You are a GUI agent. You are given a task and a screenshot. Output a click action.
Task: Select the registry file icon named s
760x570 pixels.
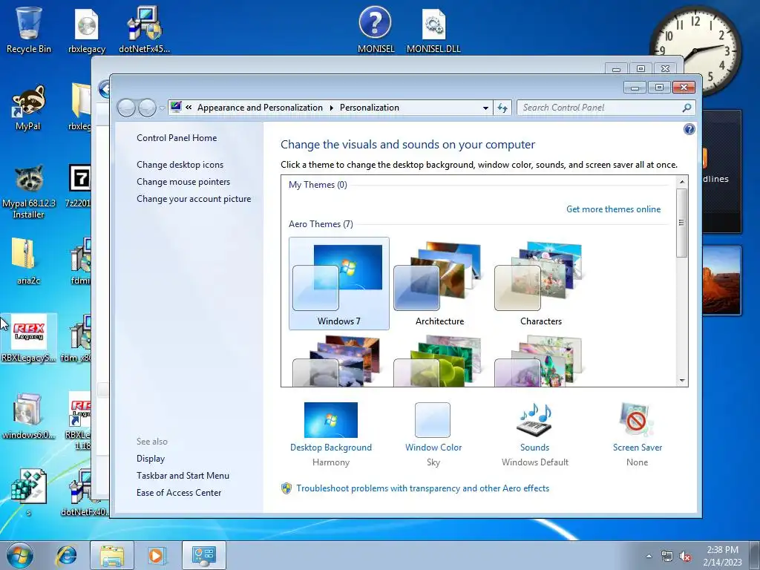(x=29, y=492)
